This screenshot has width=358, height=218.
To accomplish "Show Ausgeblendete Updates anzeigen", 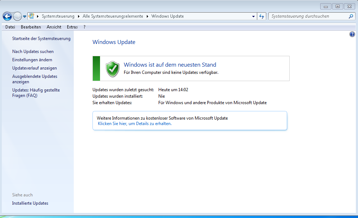I will coord(35,79).
